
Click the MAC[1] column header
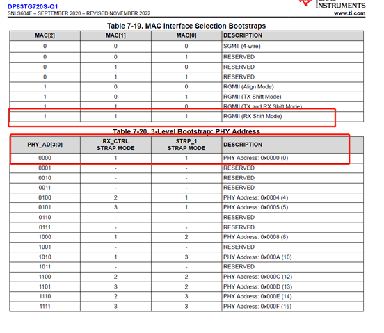tap(115, 35)
